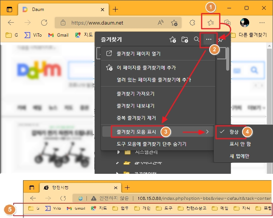This screenshot has height=218, width=273.
Task: Open the Favorites toolbar button (star with lines)
Action: tap(211, 22)
